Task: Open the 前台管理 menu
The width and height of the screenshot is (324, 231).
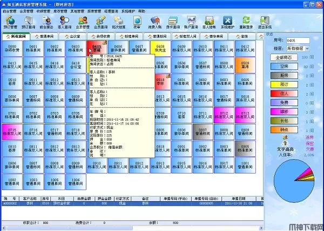Action: coord(10,11)
